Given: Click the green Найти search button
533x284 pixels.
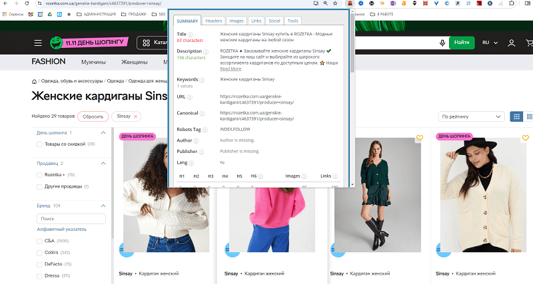Looking at the screenshot, I should coord(462,43).
